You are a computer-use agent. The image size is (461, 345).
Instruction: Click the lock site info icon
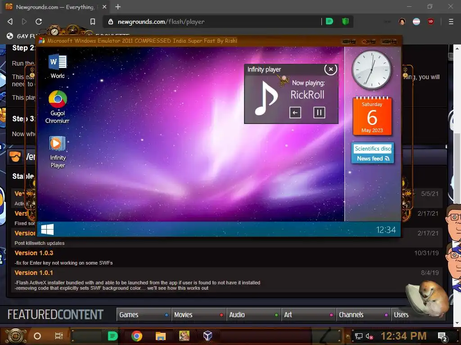pyautogui.click(x=111, y=22)
